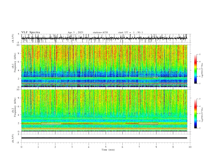Image resolution: width=214 pixels, height=165 pixels.
Task: Click the "3" tick on the Time axis
Action: tap(72, 147)
